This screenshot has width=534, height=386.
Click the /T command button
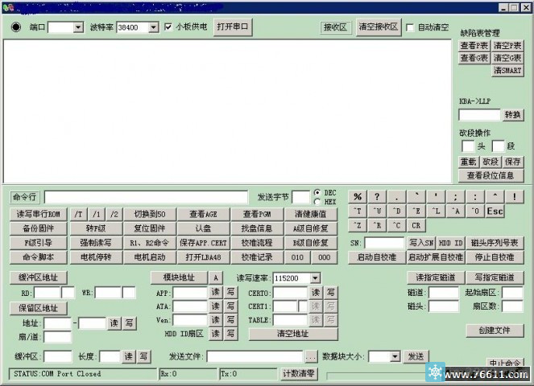tap(78, 214)
